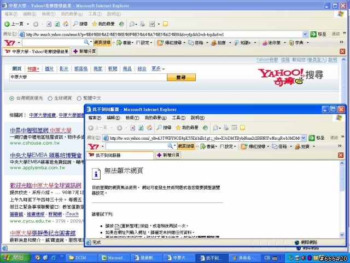Click Yahoo Y! logo in front window toolbar

[94, 146]
